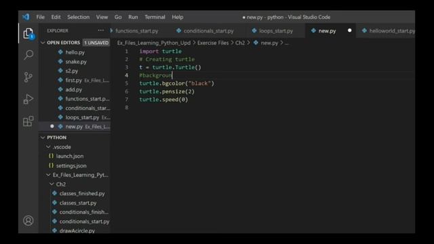Click the VS Code logo icon

26,17
